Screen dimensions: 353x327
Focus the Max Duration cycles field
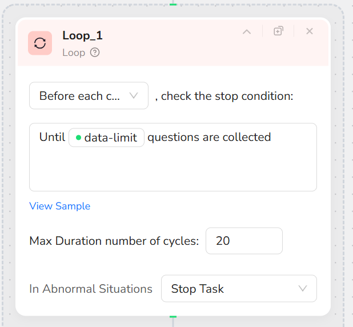pos(244,241)
